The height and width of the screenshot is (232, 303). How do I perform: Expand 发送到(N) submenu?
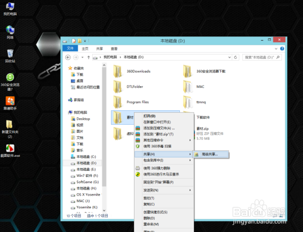(x=164, y=190)
